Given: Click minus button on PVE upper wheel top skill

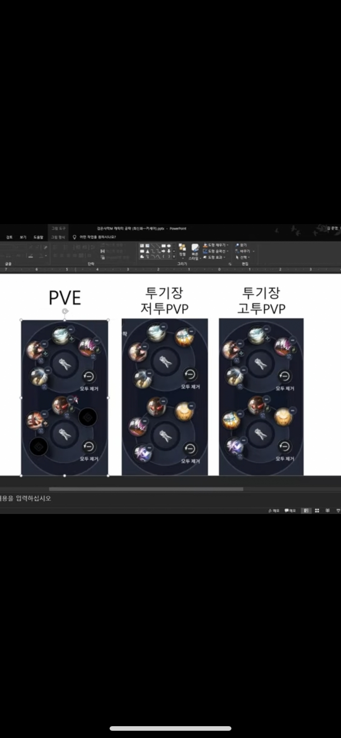Looking at the screenshot, I should 70,329.
